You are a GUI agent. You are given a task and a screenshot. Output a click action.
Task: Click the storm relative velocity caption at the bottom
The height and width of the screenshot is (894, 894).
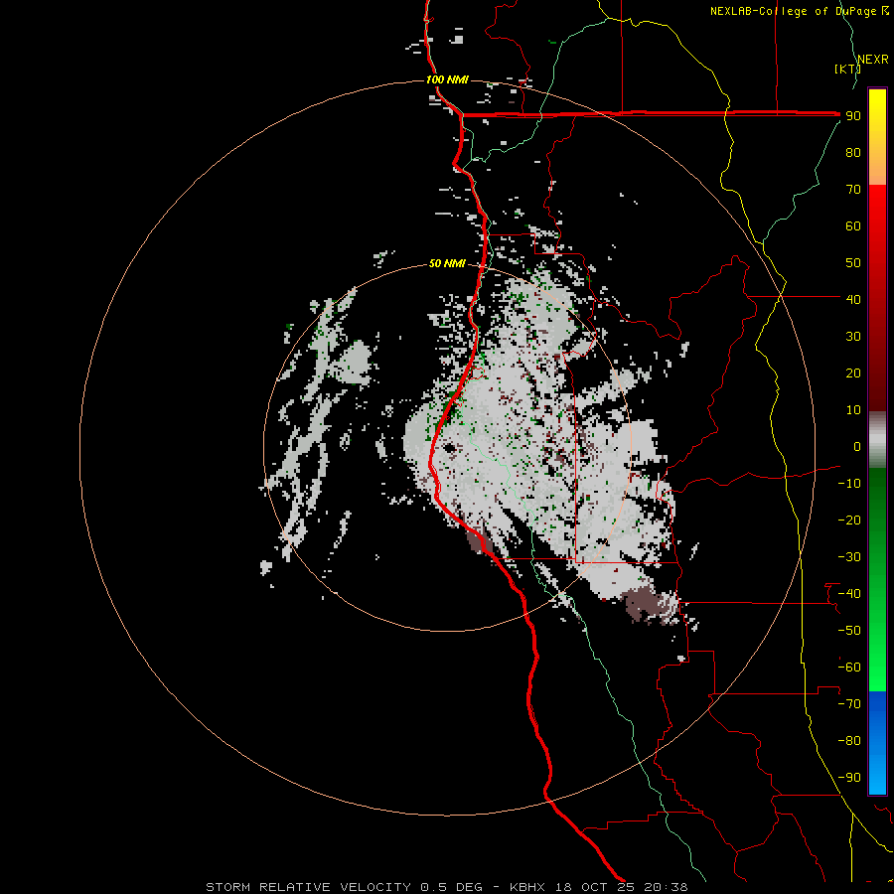coord(446,887)
